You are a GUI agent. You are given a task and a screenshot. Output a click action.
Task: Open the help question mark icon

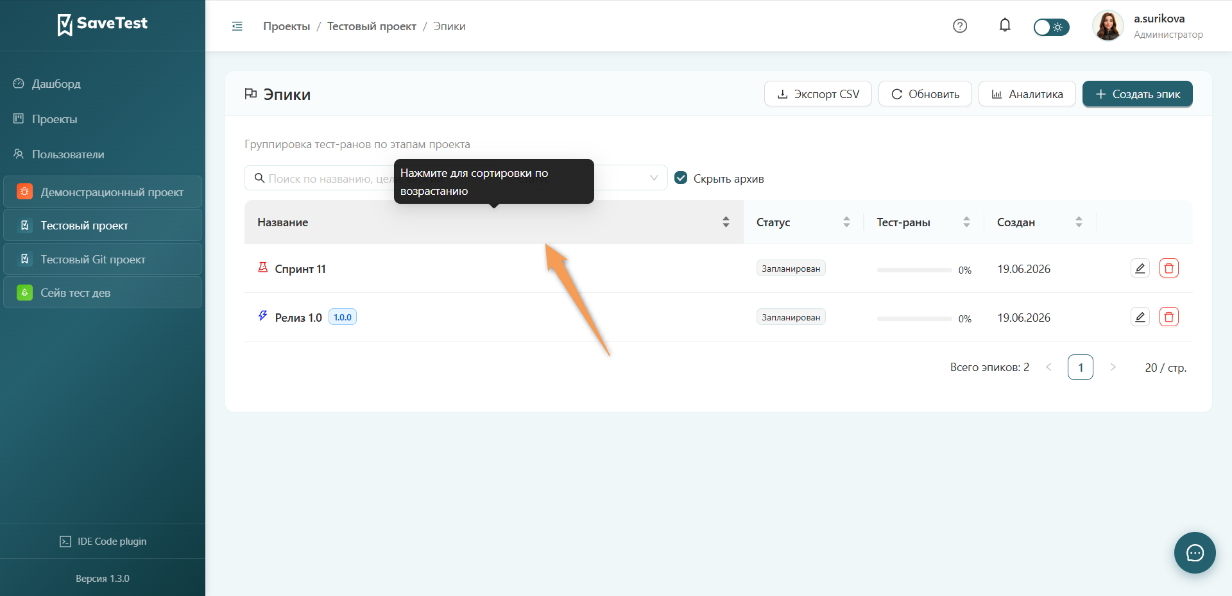tap(960, 26)
